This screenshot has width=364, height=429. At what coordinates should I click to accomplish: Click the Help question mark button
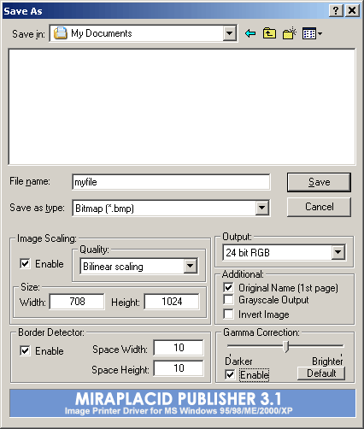click(336, 11)
